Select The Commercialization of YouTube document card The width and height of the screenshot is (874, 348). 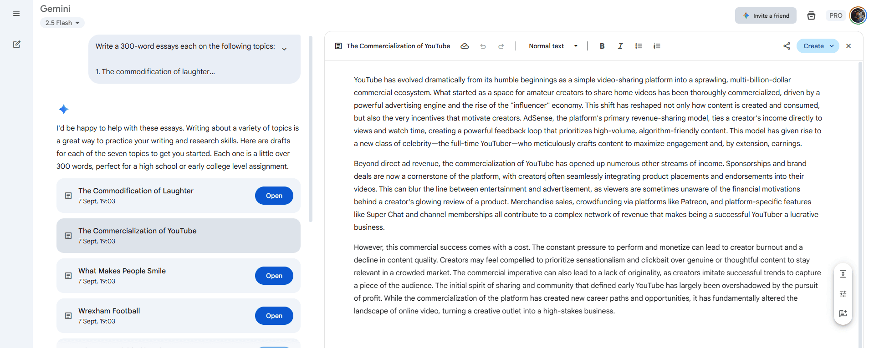point(178,236)
